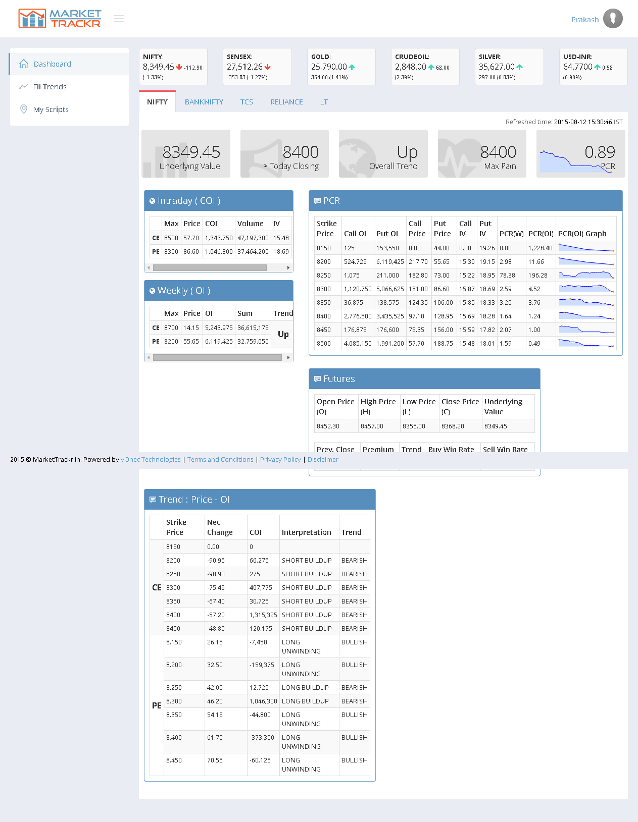Click the FII Trends chart icon
The image size is (638, 822).
[x=23, y=86]
